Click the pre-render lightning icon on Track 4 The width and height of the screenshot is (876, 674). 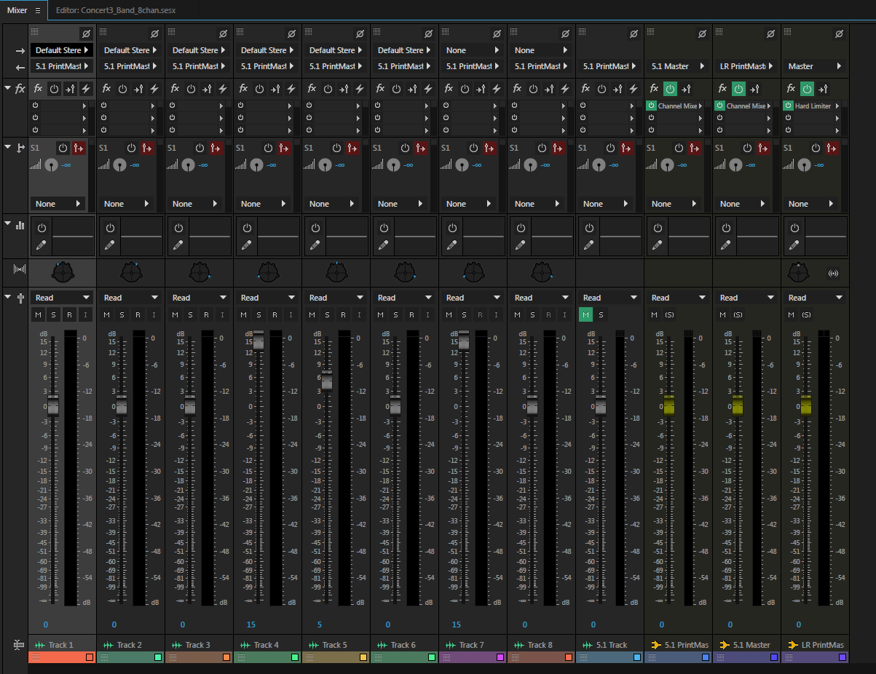(291, 89)
